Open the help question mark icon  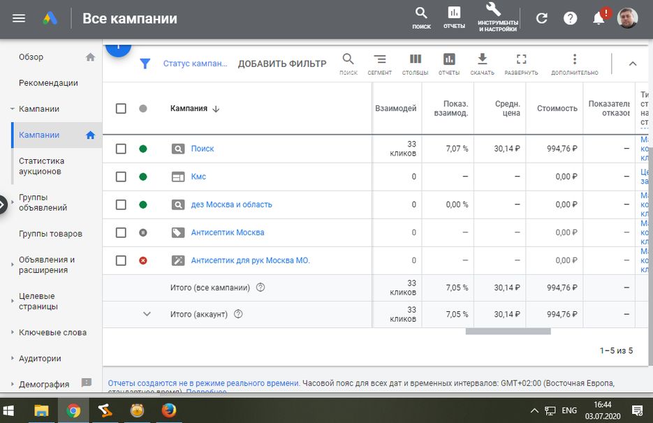point(571,19)
